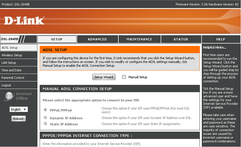241x147 pixels.
Task: Select the PPPoE/PPPoA radio button
Action: (45, 110)
